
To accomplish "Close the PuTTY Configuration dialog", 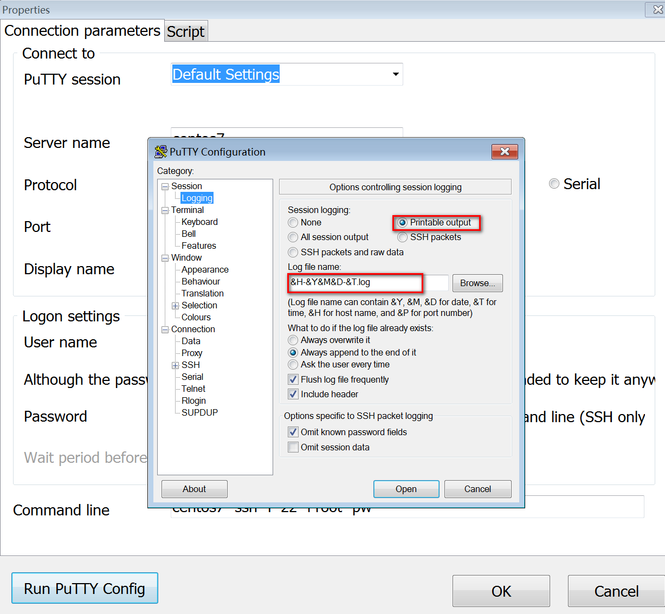I will point(505,152).
